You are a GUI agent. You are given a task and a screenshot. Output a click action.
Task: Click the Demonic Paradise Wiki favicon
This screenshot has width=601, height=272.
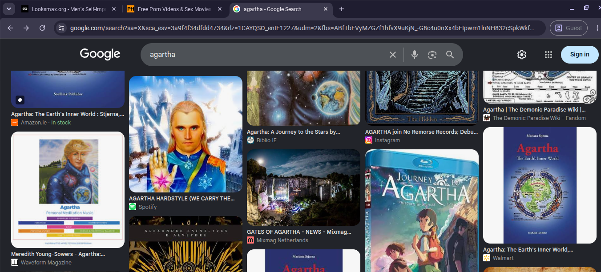487,118
